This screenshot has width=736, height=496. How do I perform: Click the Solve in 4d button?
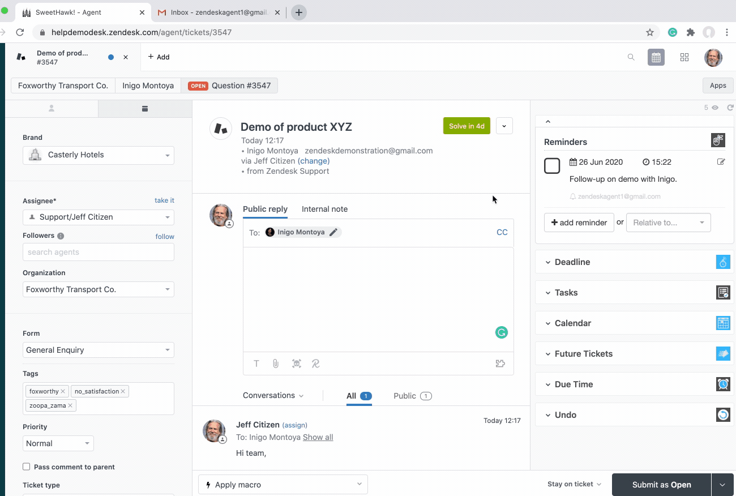click(467, 126)
